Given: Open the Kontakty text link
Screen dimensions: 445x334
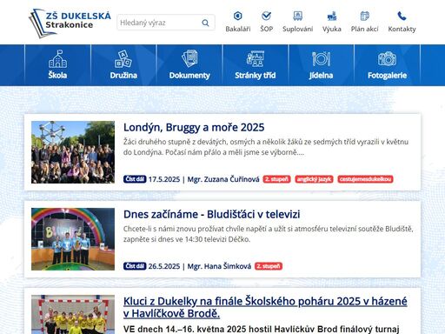Looking at the screenshot, I should click(402, 29).
